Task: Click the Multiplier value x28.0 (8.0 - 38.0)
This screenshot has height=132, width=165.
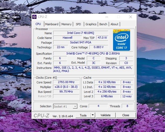Action: tap(66, 87)
